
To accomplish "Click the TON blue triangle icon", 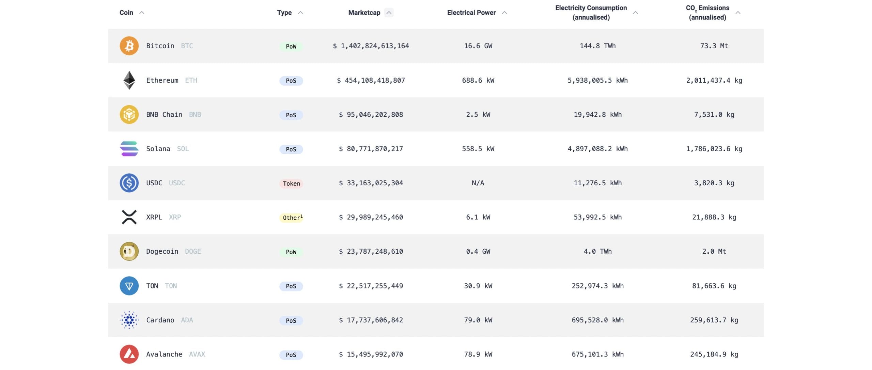I will [129, 286].
